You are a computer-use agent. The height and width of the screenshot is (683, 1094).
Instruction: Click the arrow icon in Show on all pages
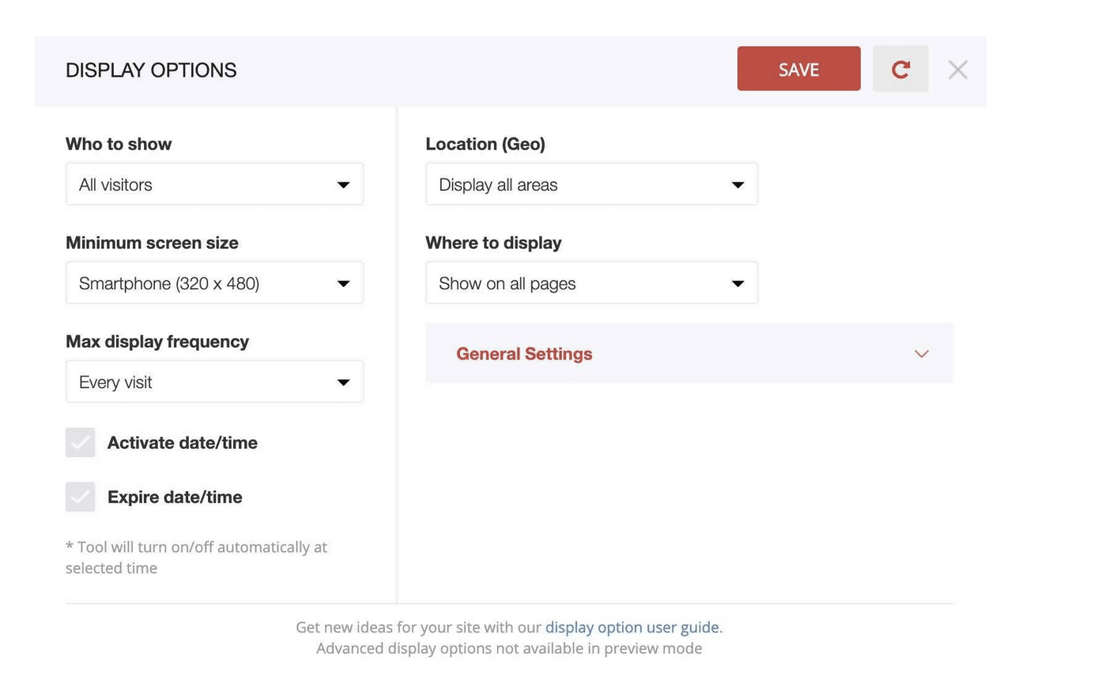point(738,284)
